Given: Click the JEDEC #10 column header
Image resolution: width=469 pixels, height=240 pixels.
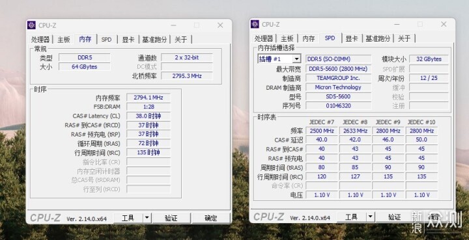Looking at the screenshot, I should click(x=421, y=122).
